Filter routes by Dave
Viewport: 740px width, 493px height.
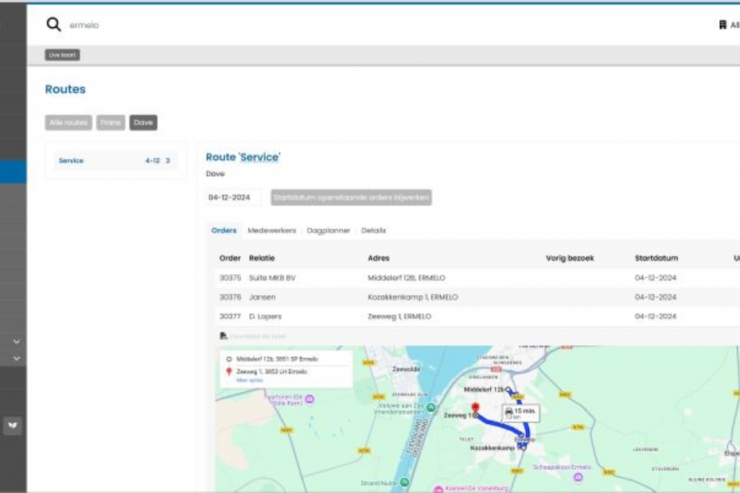click(143, 122)
